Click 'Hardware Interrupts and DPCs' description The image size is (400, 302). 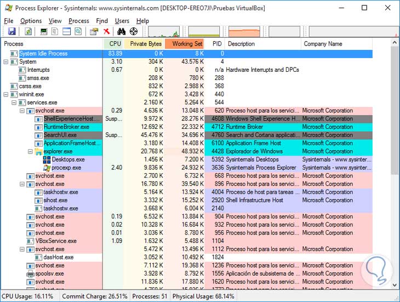click(262, 70)
